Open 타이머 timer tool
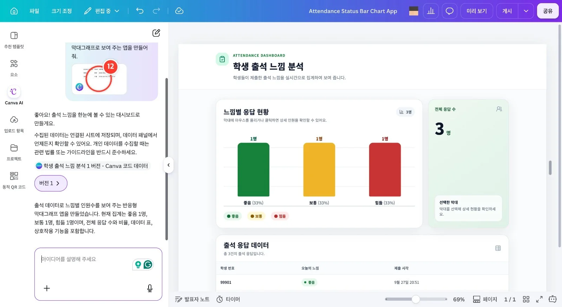The height and width of the screenshot is (307, 562). pyautogui.click(x=228, y=299)
